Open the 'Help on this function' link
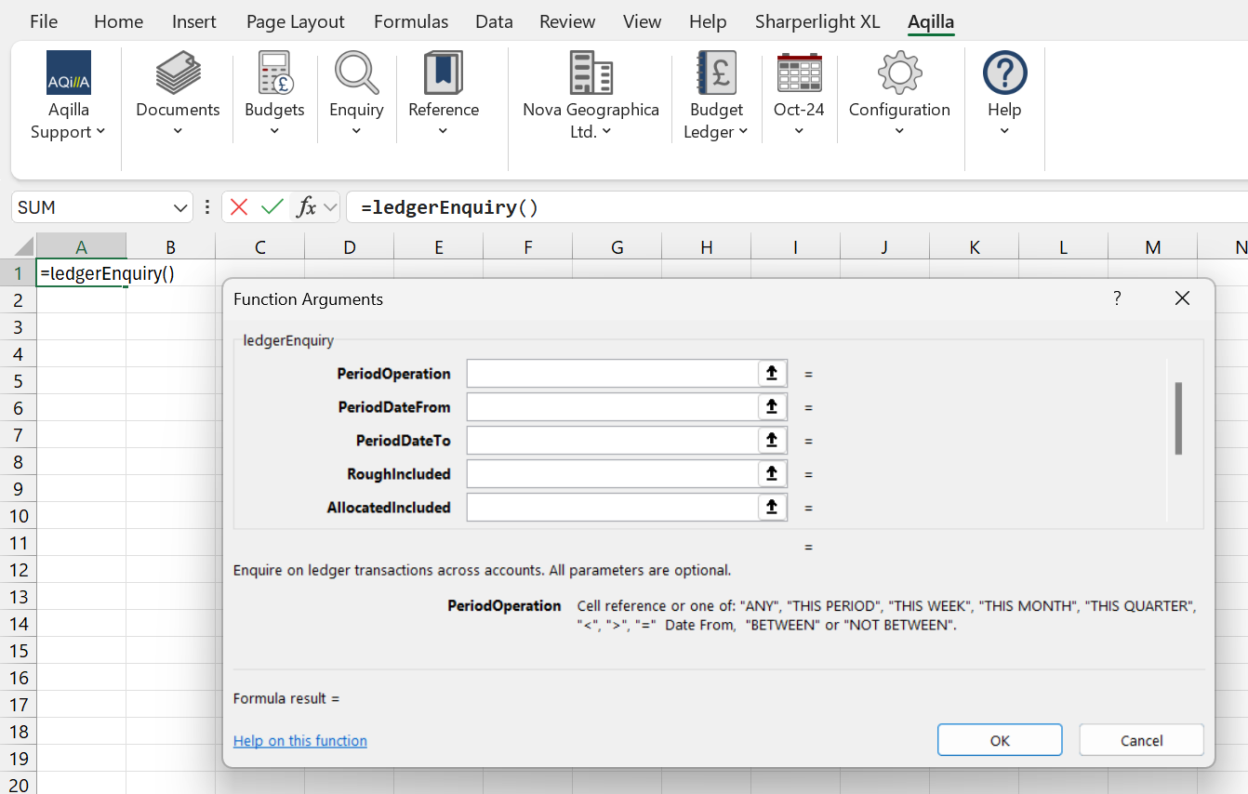 299,741
